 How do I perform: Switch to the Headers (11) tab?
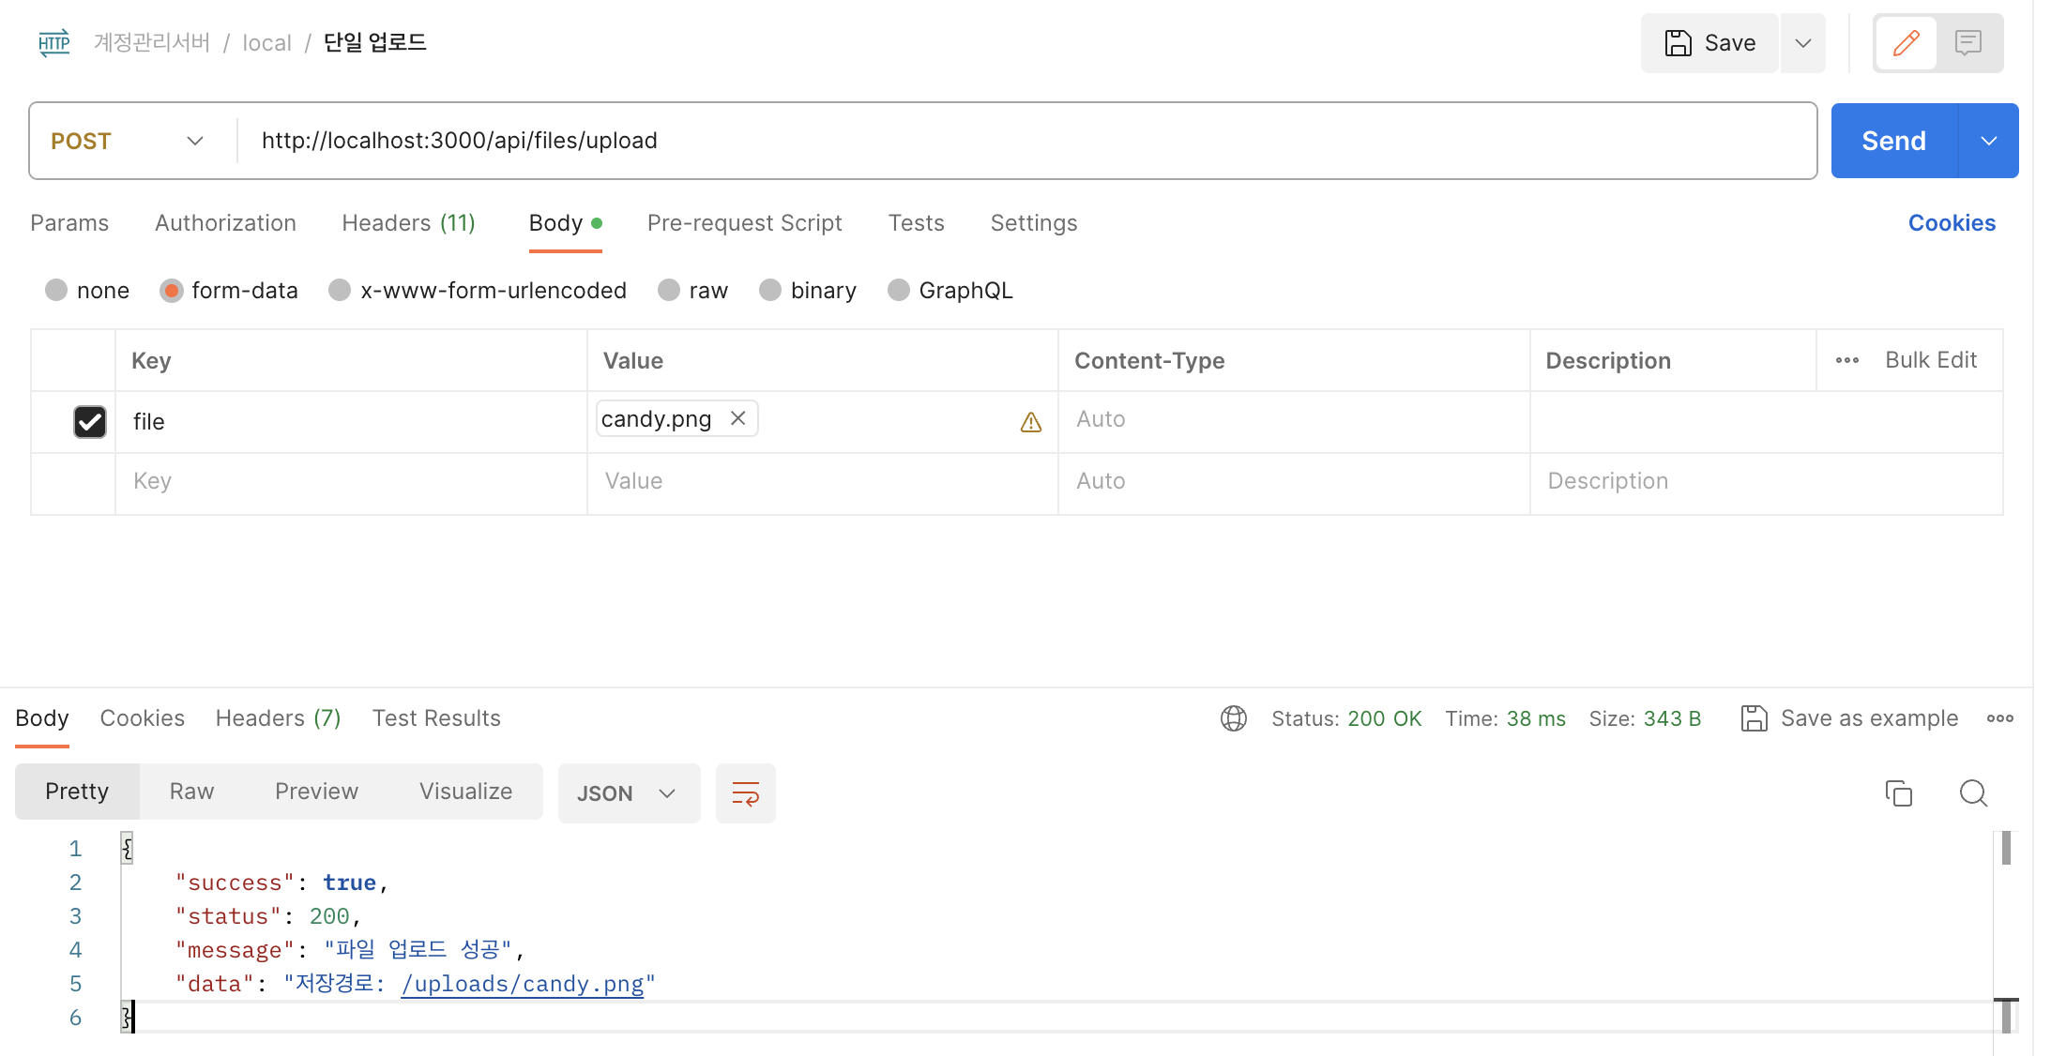pos(408,223)
